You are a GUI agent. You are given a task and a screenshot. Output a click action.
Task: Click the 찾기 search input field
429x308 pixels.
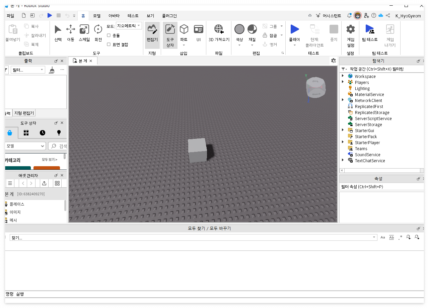point(193,237)
